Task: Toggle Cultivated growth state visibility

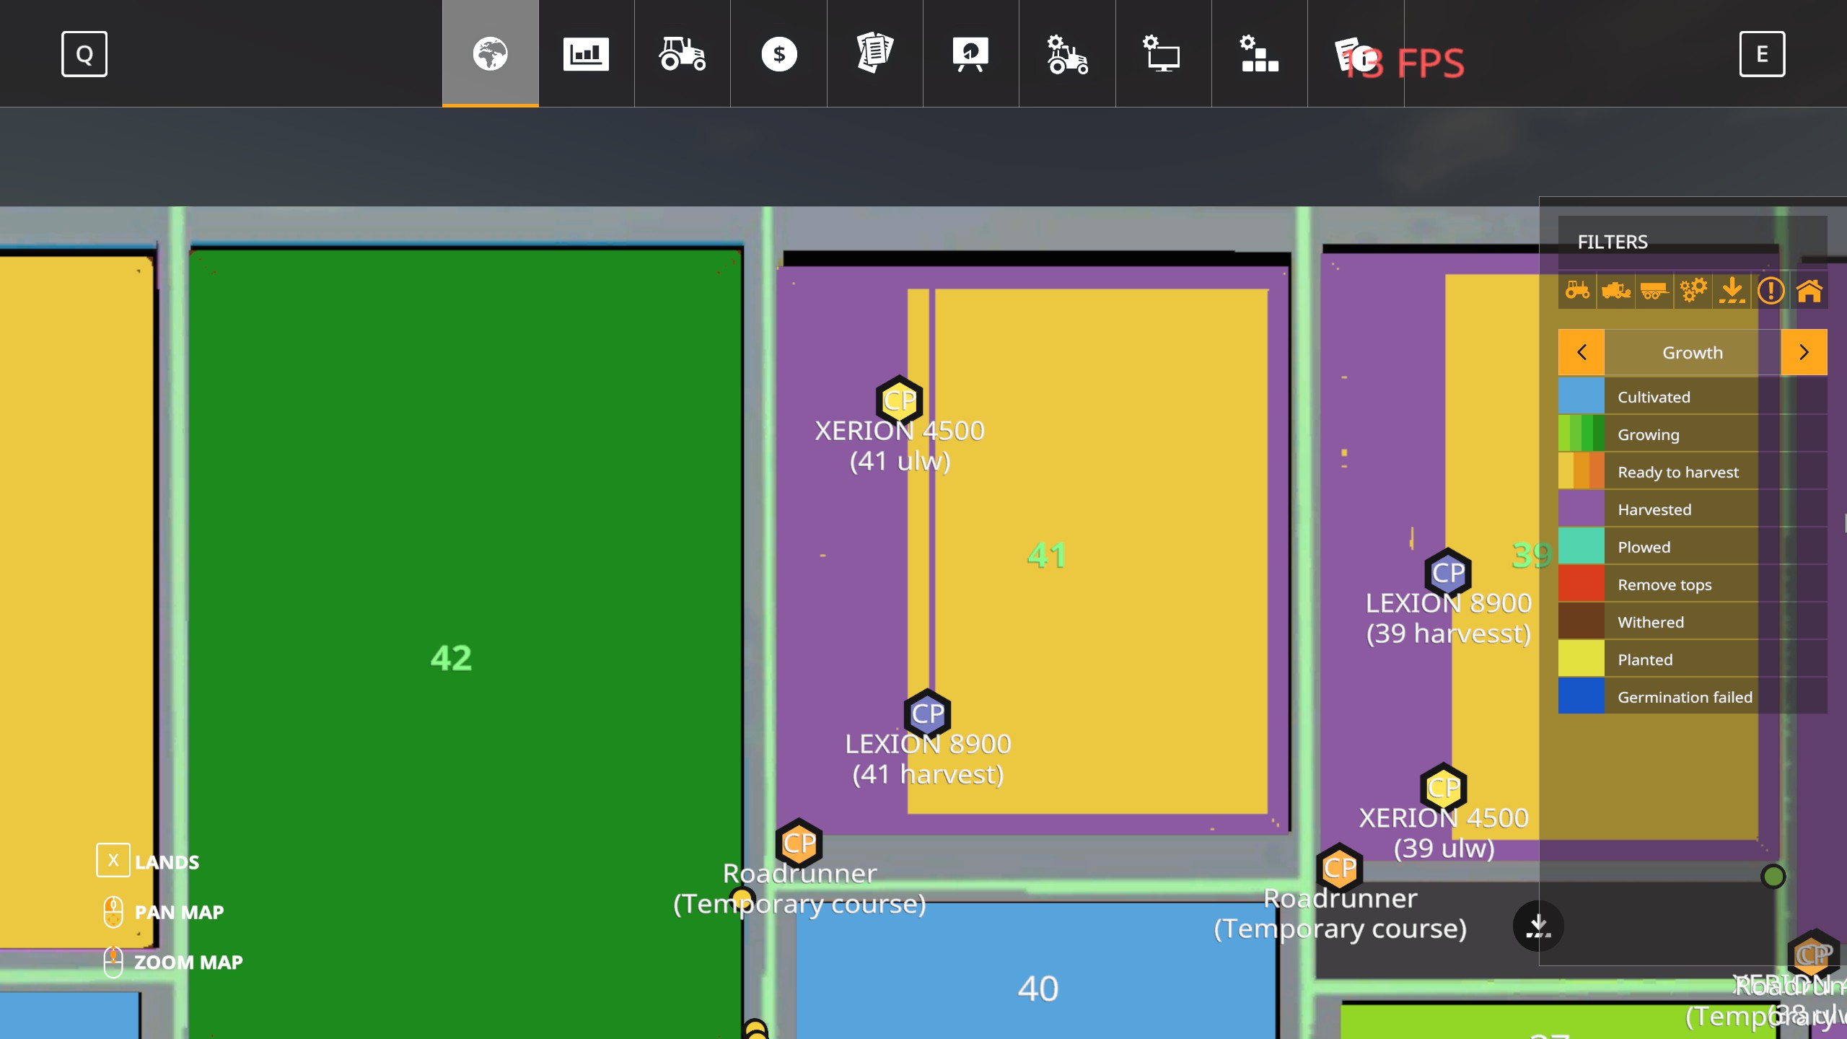Action: coord(1654,397)
